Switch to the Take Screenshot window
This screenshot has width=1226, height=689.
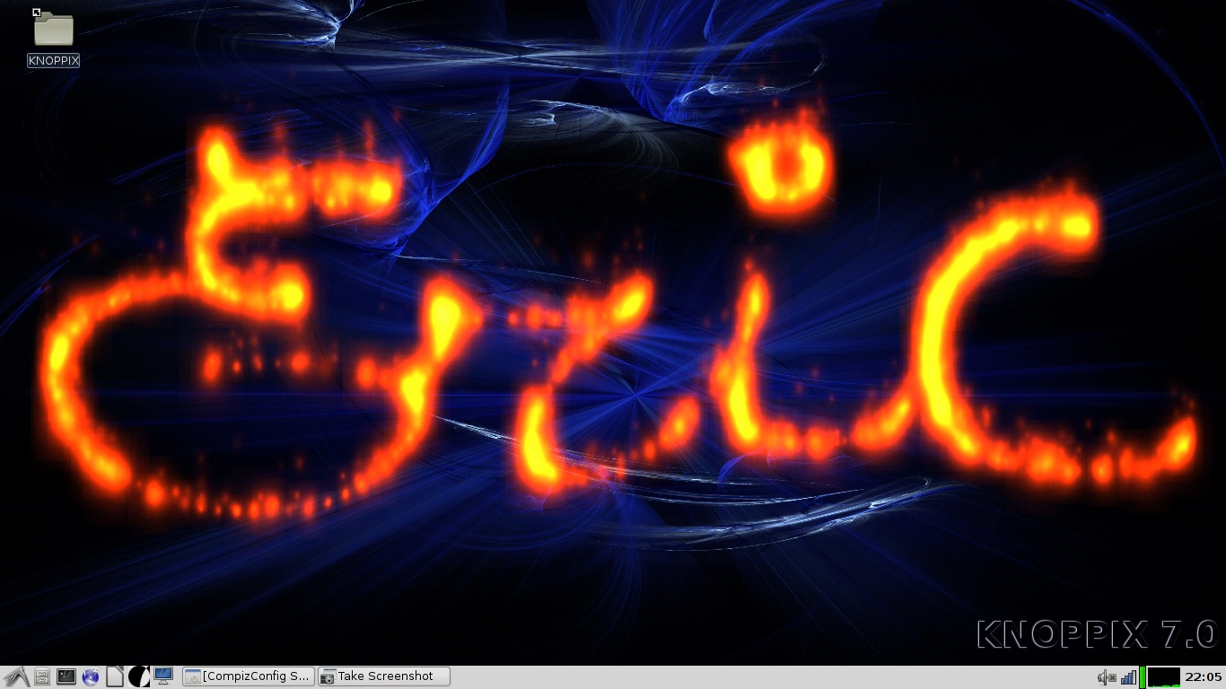[384, 676]
